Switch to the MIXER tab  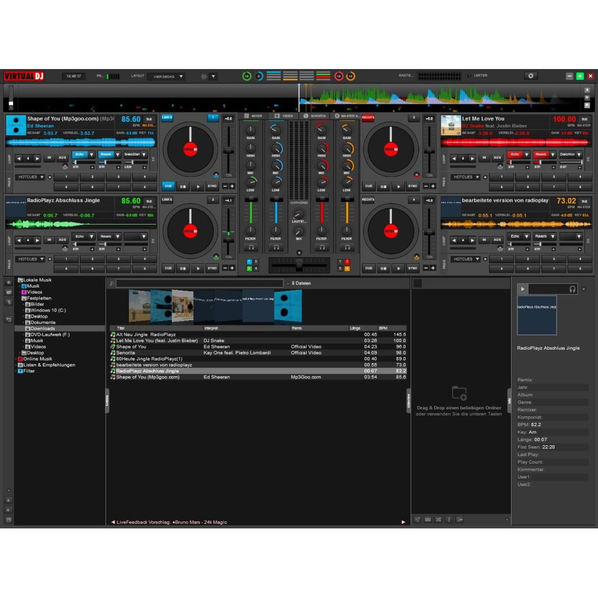tap(253, 116)
